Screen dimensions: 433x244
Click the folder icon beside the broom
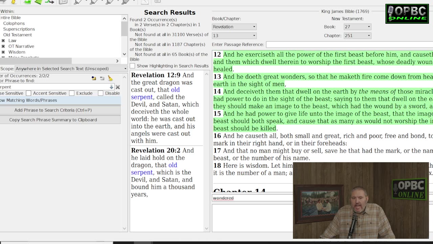coord(94,78)
